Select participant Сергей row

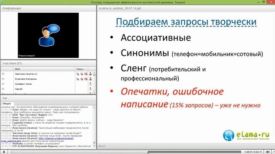pos(46,89)
